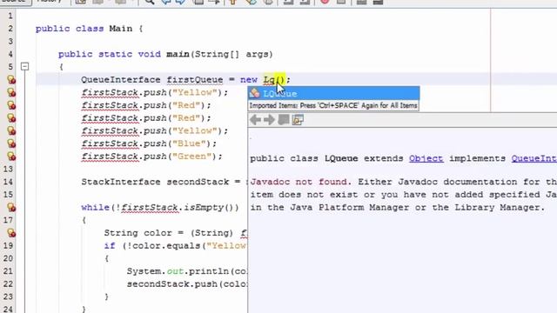
Task: Open the QueueInterface link in the Javadoc
Action: [534, 158]
